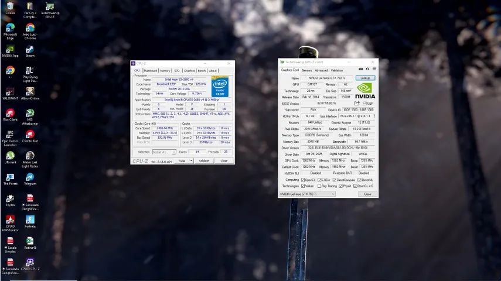Switch to the Sensors tab in GPU-Z
Viewport: 501px width, 281px height.
[306, 70]
